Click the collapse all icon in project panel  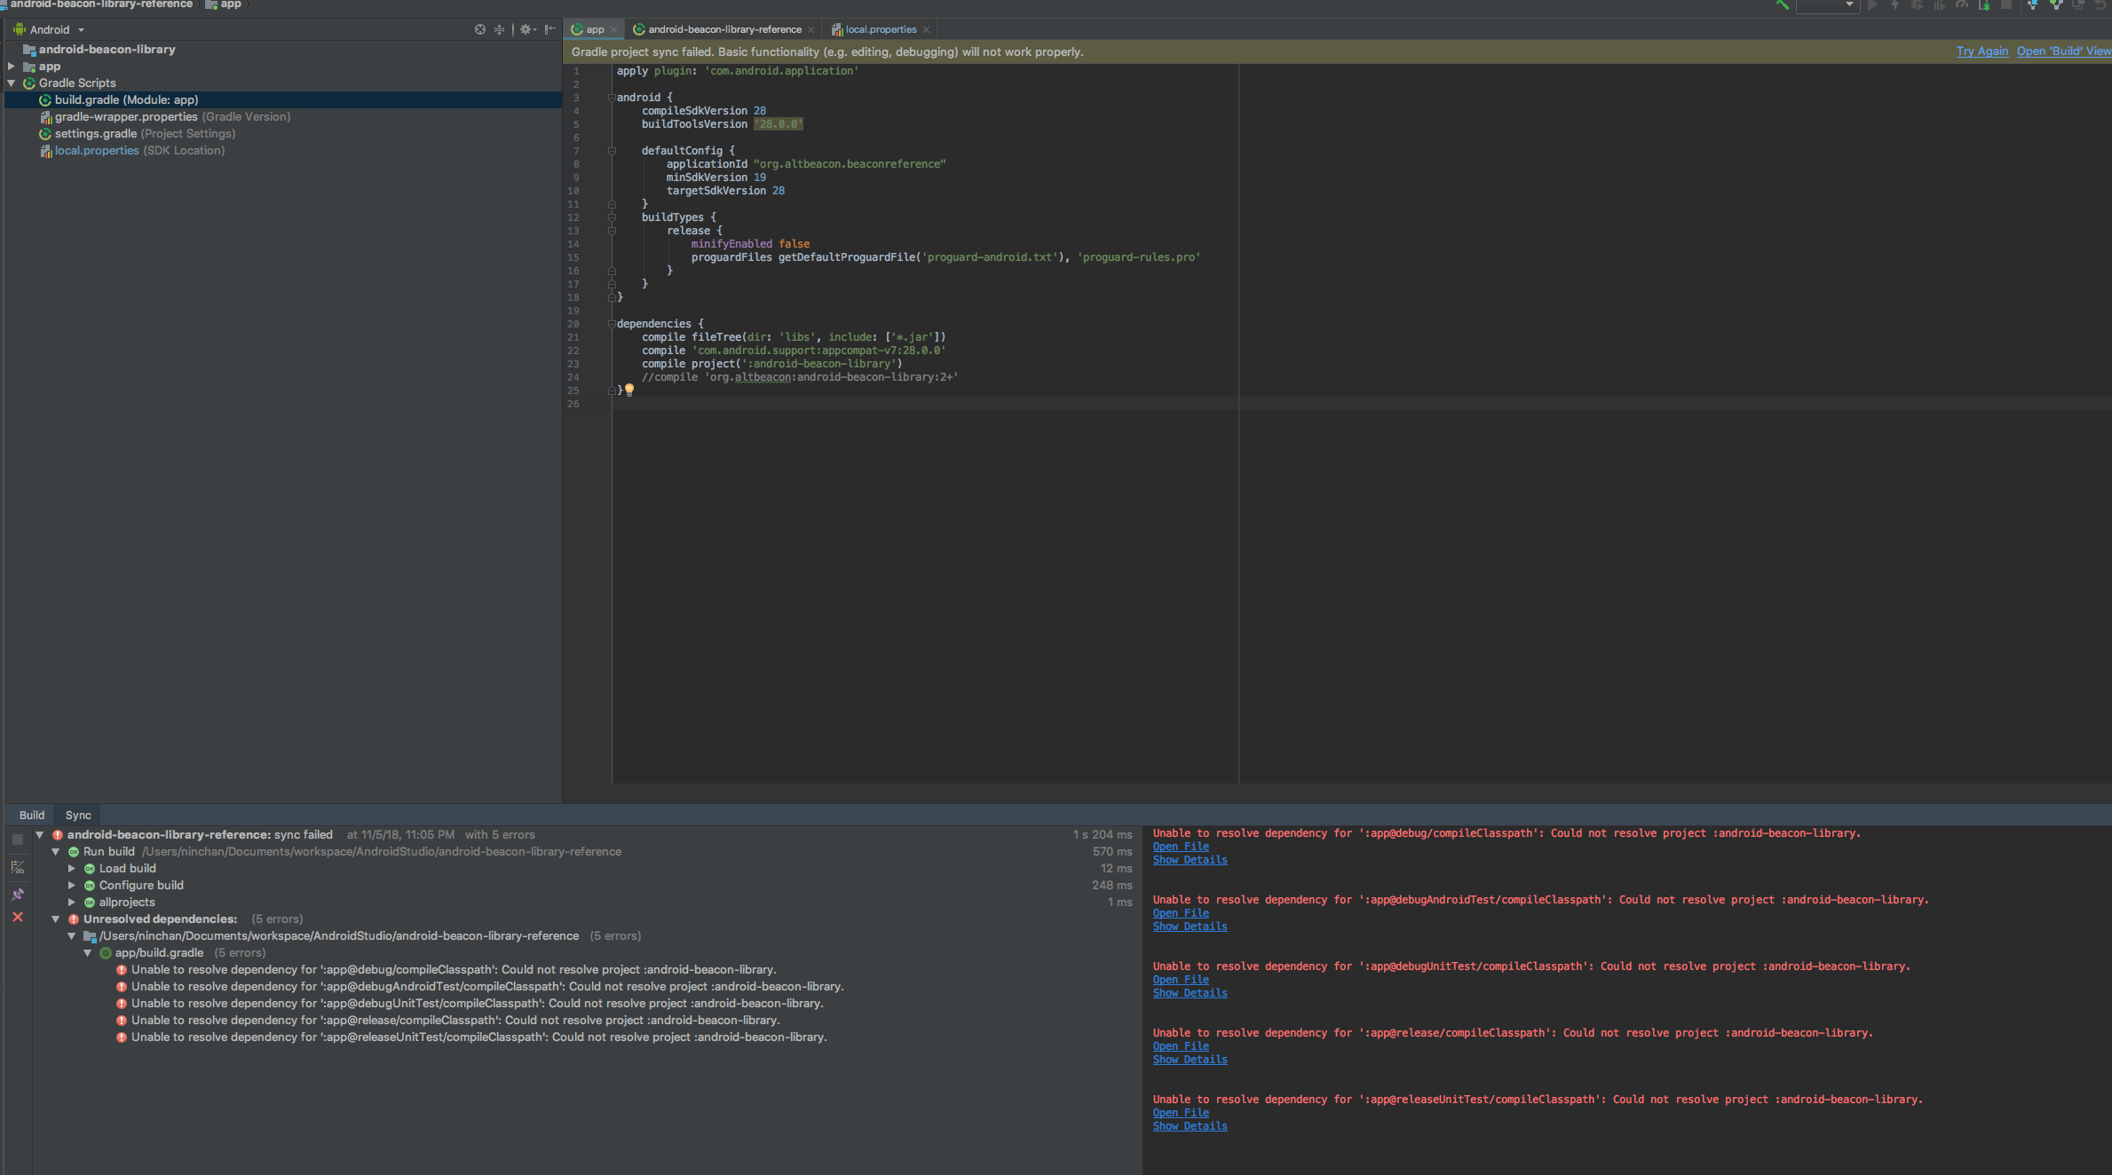click(x=500, y=29)
